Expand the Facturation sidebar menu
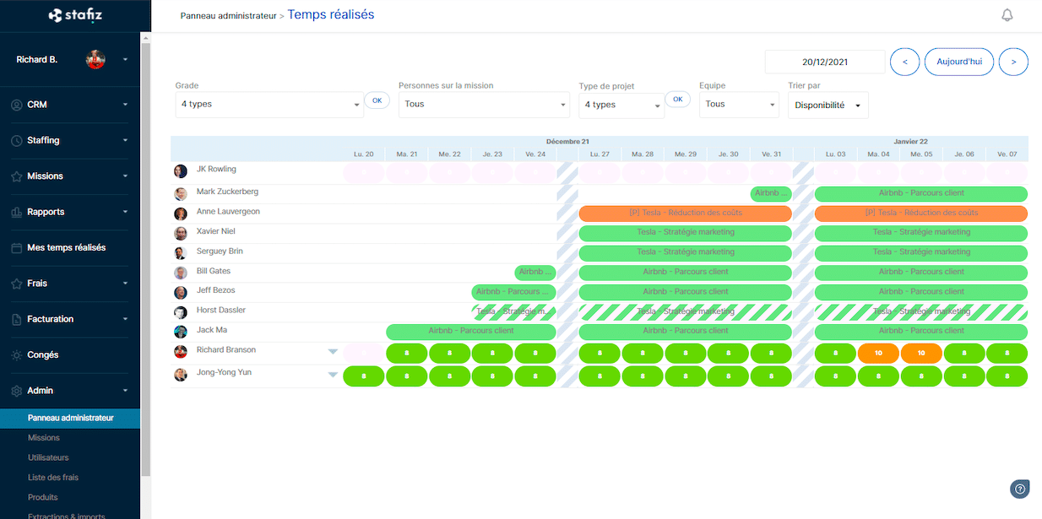Image resolution: width=1042 pixels, height=519 pixels. pos(125,319)
